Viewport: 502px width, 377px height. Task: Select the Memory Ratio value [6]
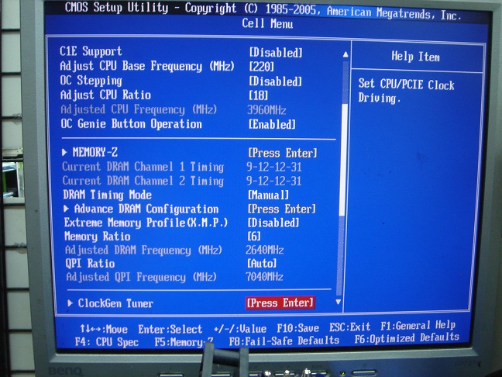pos(254,237)
